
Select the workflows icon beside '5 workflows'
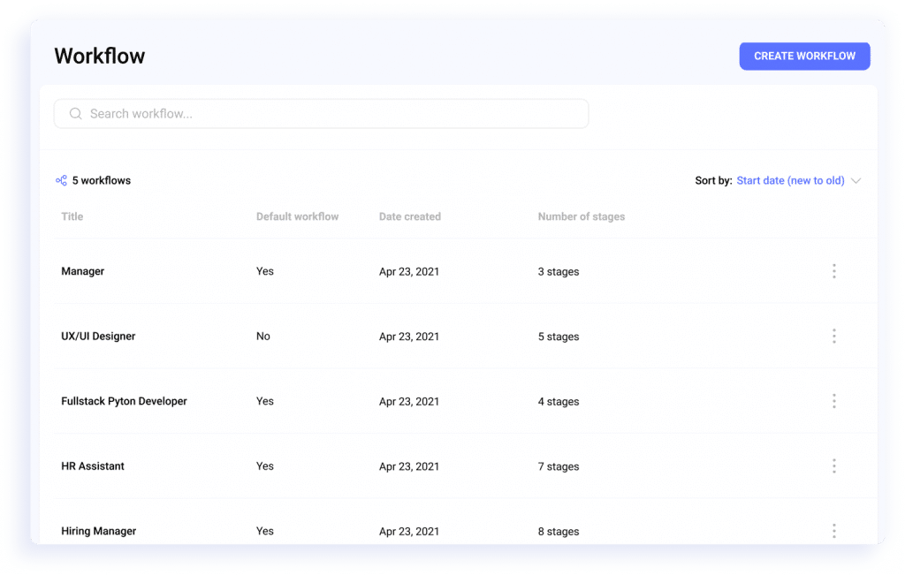[x=60, y=180]
